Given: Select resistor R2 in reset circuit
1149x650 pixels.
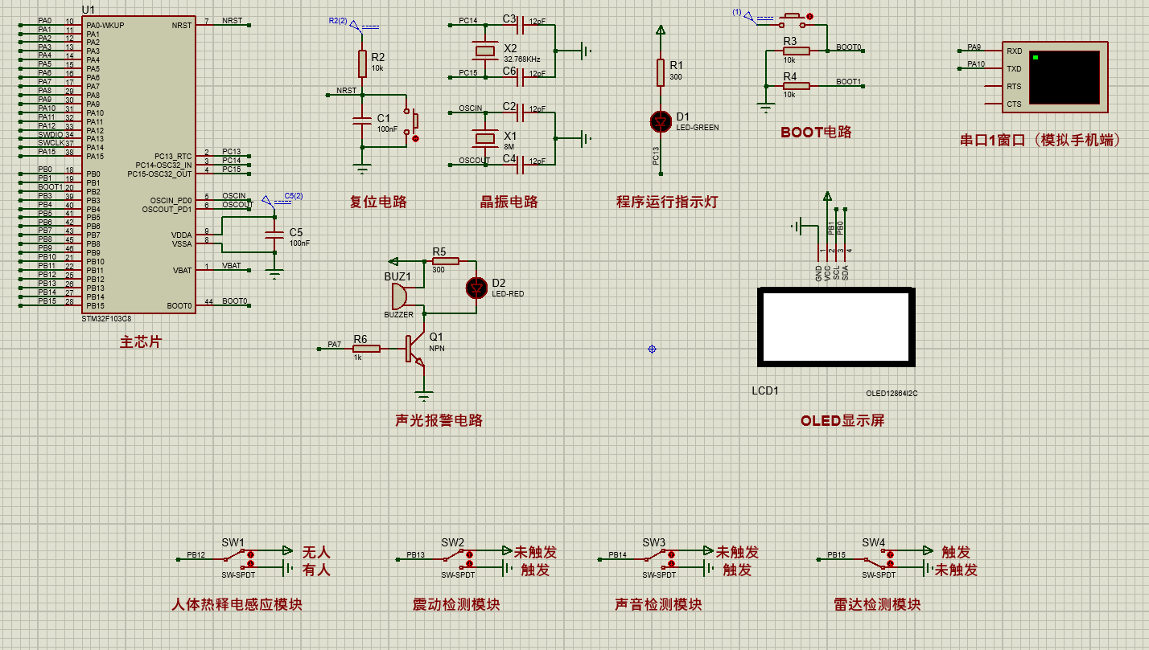Looking at the screenshot, I should tap(363, 63).
